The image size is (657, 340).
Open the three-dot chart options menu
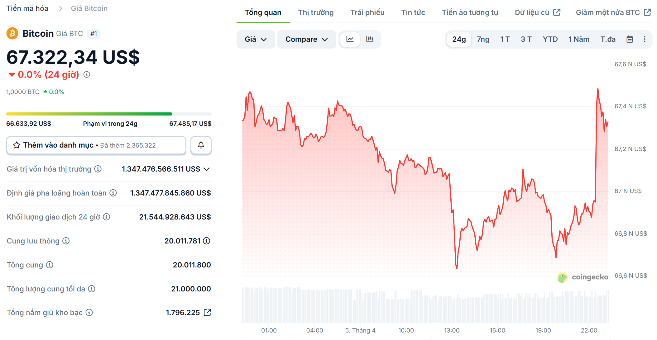point(645,39)
